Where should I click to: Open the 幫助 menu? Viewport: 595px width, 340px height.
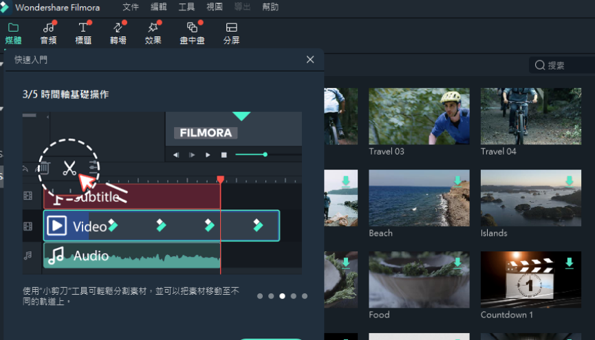[x=270, y=7]
